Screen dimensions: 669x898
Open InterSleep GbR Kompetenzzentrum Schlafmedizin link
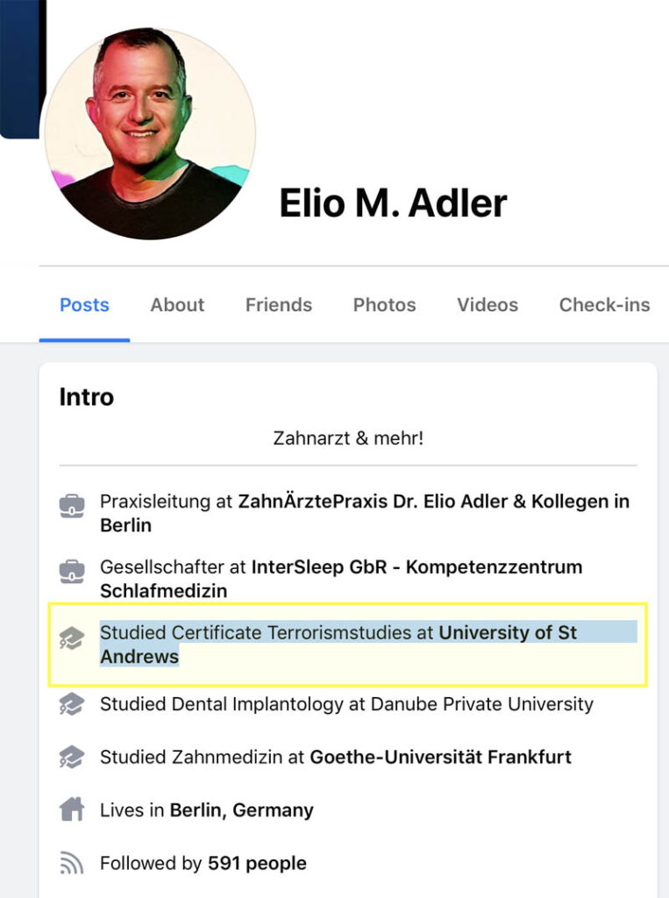416,567
